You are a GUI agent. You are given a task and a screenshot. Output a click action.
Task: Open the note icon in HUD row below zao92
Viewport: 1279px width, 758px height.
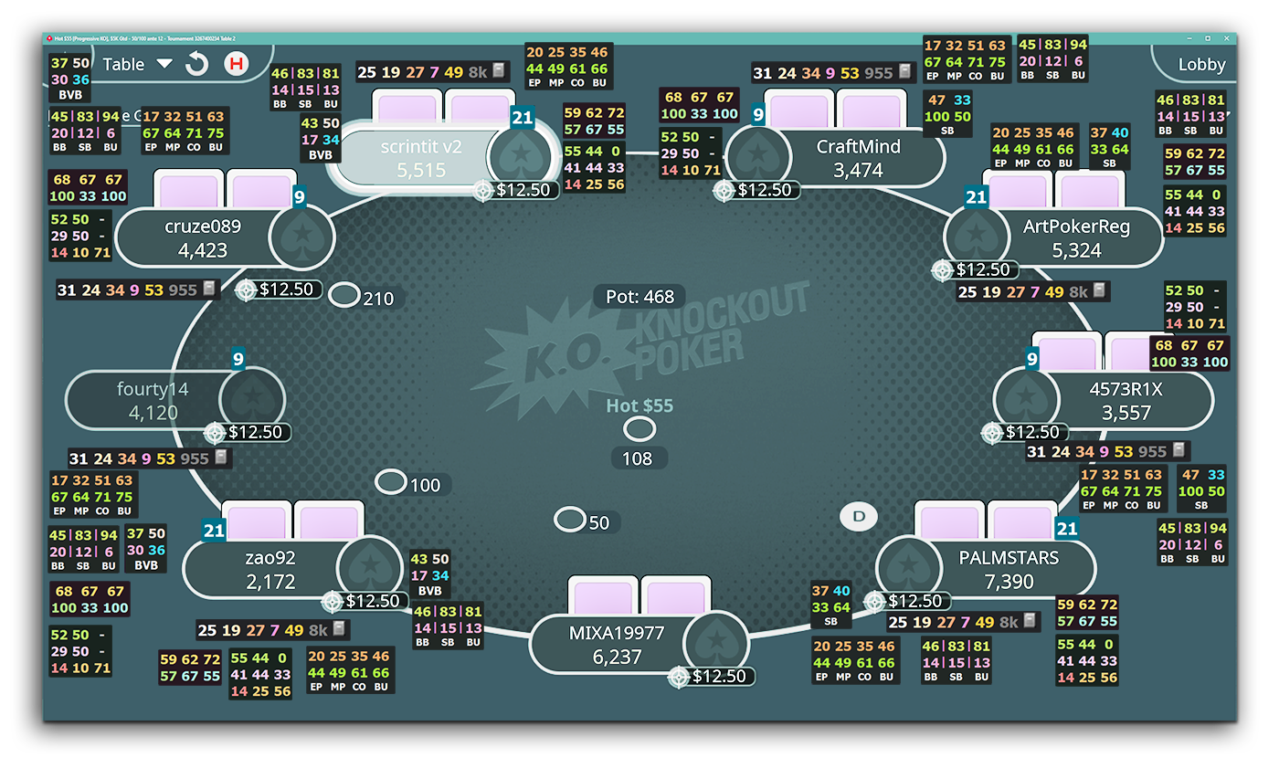[338, 629]
